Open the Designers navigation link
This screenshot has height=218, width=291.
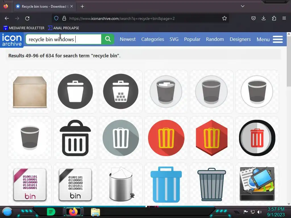pyautogui.click(x=240, y=39)
